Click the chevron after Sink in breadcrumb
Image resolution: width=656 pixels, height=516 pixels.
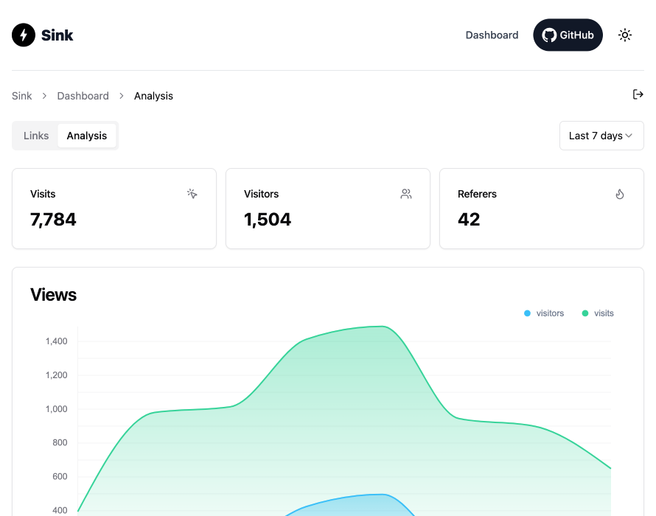point(44,96)
